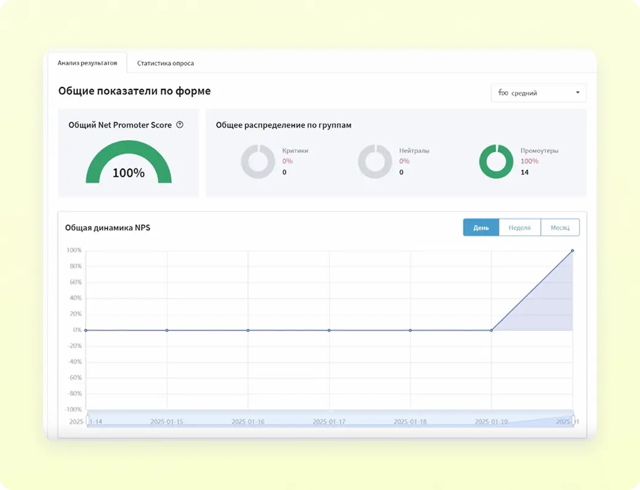Click the grey Нейтралы donut chart

[x=375, y=162]
